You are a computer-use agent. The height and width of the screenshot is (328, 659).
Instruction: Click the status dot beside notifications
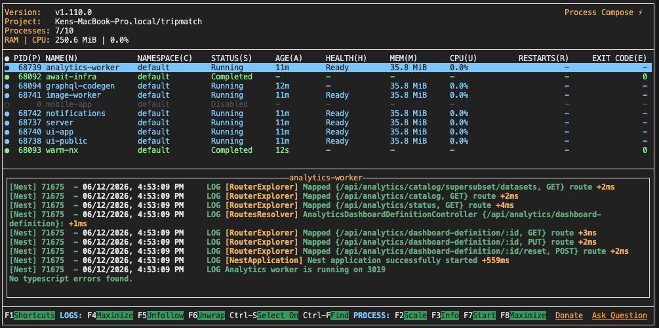click(x=7, y=113)
